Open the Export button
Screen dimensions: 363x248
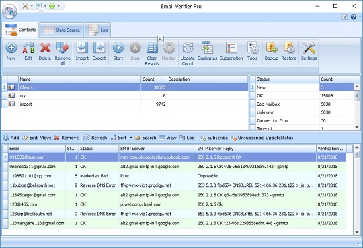pyautogui.click(x=99, y=53)
